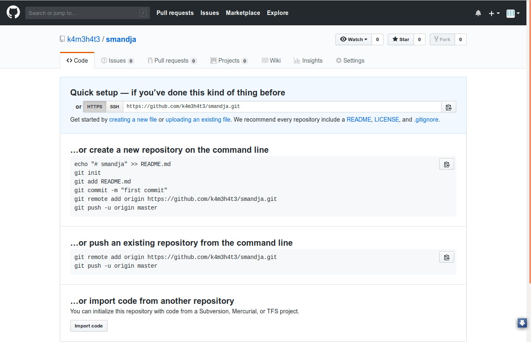
Task: Copy the push existing repository commands
Action: click(x=446, y=257)
